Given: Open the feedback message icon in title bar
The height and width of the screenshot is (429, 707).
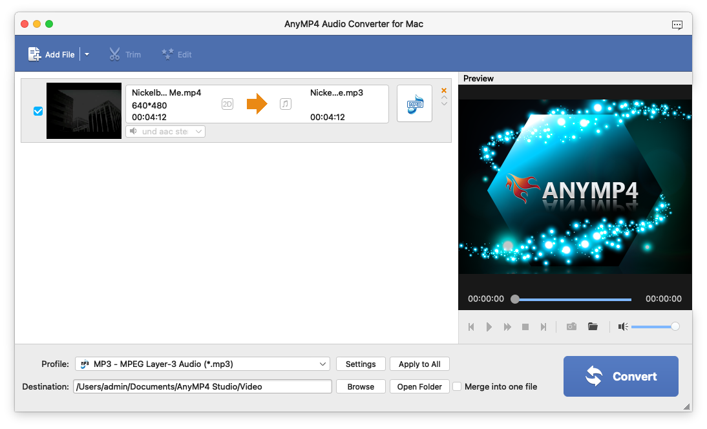Looking at the screenshot, I should (x=677, y=25).
